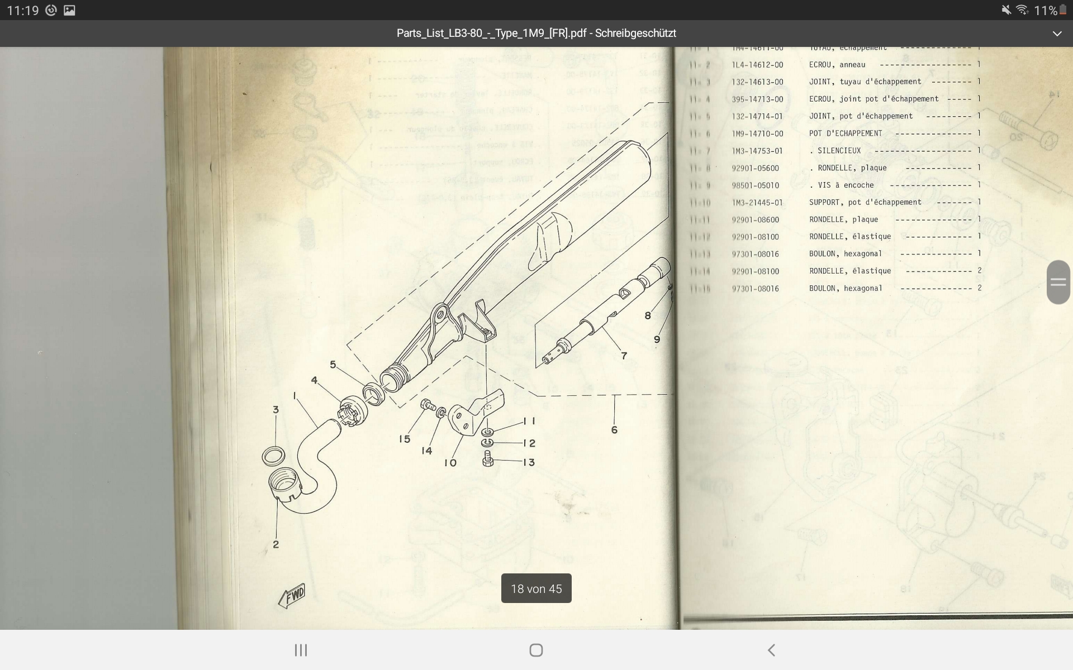Select '. VIS à encoche' text

[x=842, y=185]
